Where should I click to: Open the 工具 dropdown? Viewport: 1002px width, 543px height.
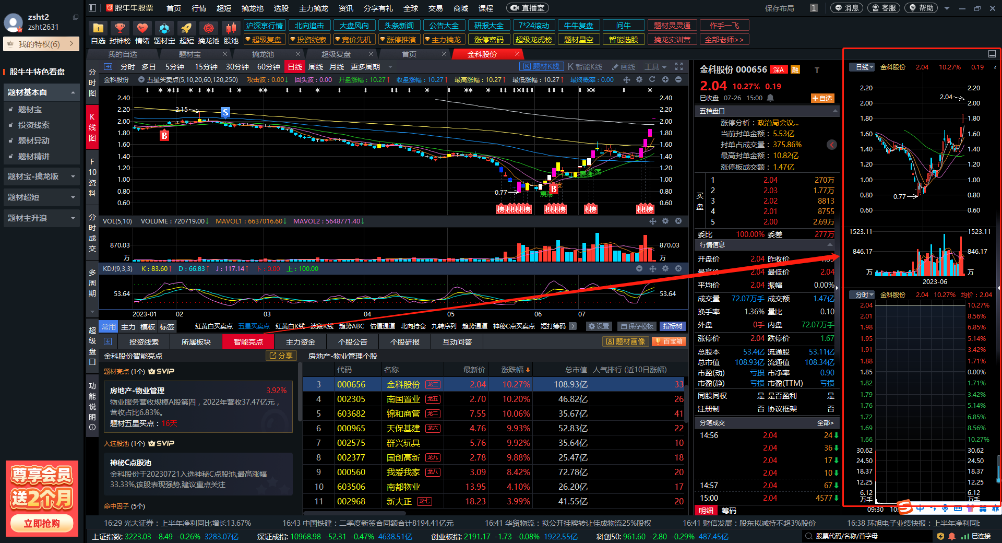point(655,67)
